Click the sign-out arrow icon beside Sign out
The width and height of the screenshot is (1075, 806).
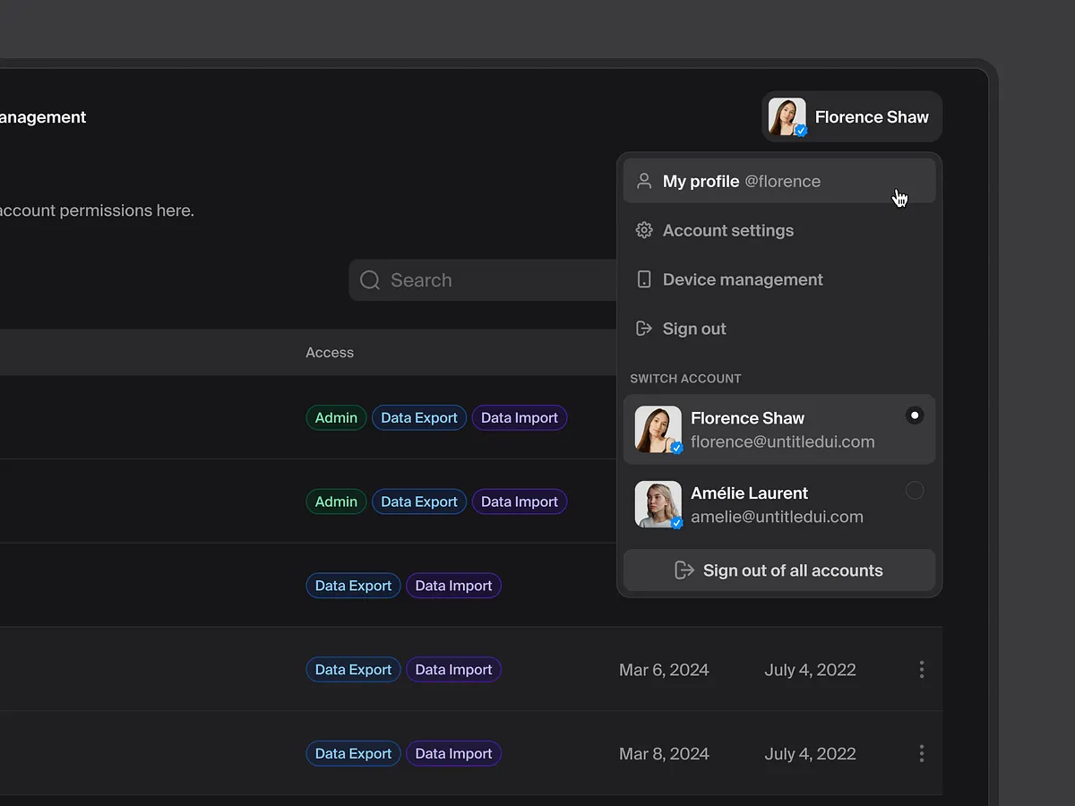tap(643, 328)
